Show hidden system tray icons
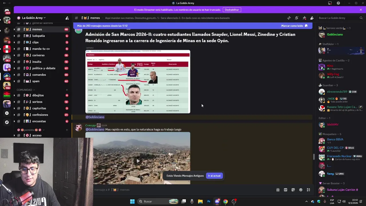This screenshot has width=366, height=206. 307,201
